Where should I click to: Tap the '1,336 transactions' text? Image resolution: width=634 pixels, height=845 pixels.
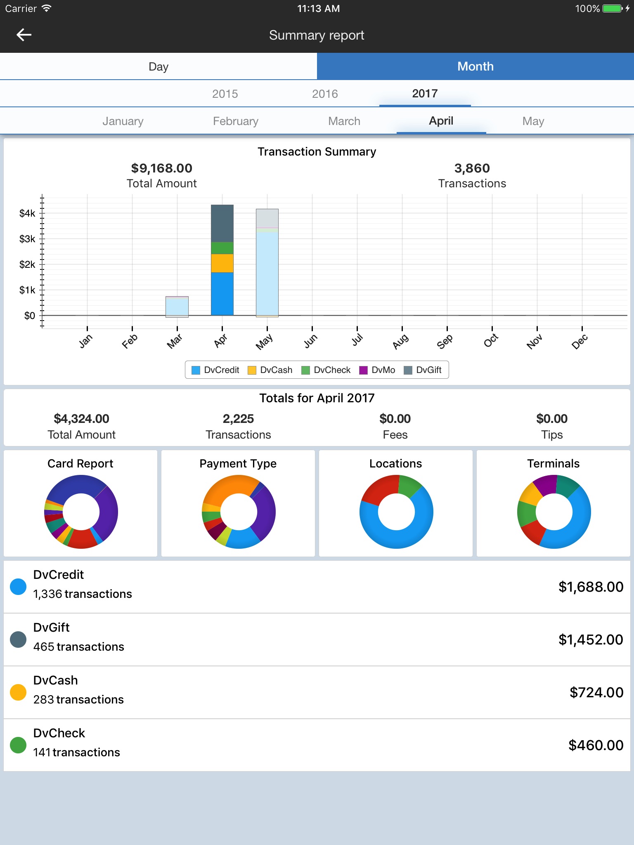83,594
